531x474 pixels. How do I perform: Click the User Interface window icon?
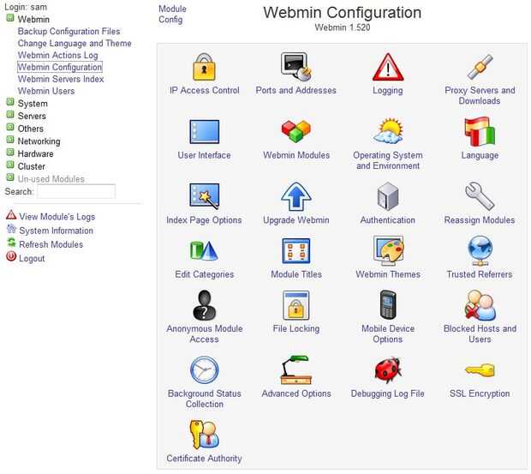pos(204,131)
